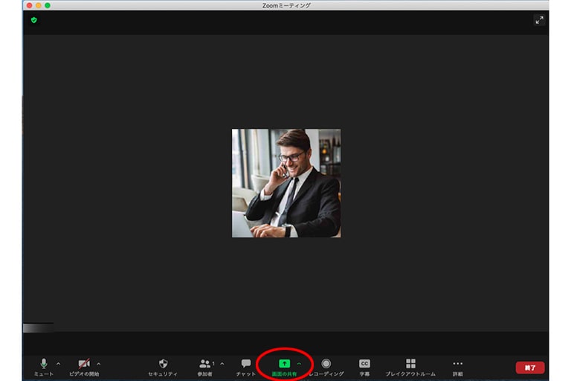This screenshot has width=571, height=381.
Task: Click the participant profile photo
Action: [x=286, y=183]
